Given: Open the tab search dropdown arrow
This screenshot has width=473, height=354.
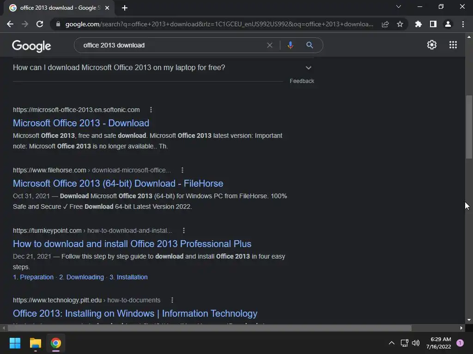Looking at the screenshot, I should coord(399,6).
